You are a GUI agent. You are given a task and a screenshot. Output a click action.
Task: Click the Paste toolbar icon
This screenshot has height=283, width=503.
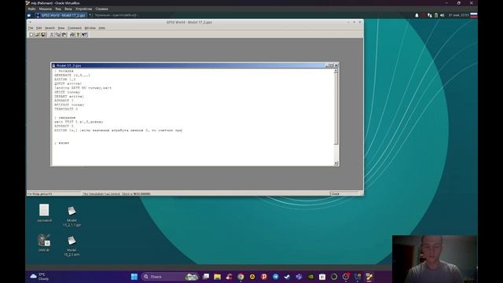(x=64, y=35)
